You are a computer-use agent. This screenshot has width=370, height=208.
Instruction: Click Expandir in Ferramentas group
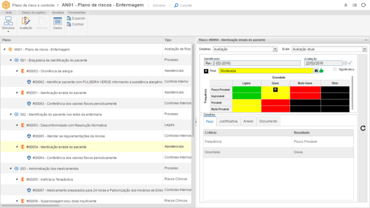pyautogui.click(x=75, y=18)
